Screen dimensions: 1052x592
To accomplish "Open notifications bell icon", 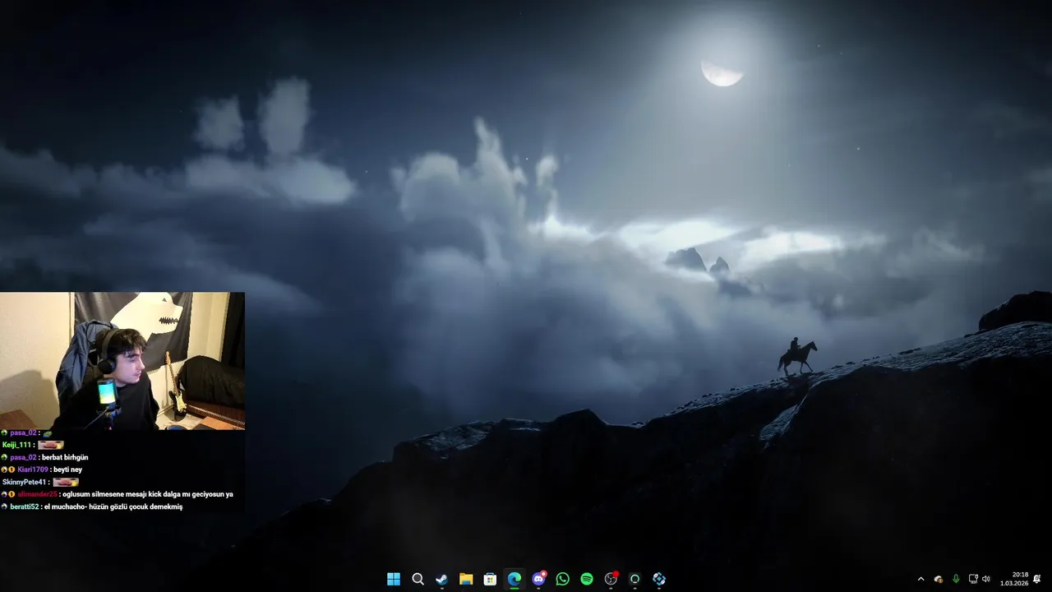I will (x=1037, y=579).
